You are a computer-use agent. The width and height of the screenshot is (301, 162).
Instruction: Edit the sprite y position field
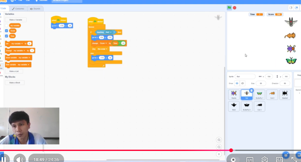coord(286,77)
